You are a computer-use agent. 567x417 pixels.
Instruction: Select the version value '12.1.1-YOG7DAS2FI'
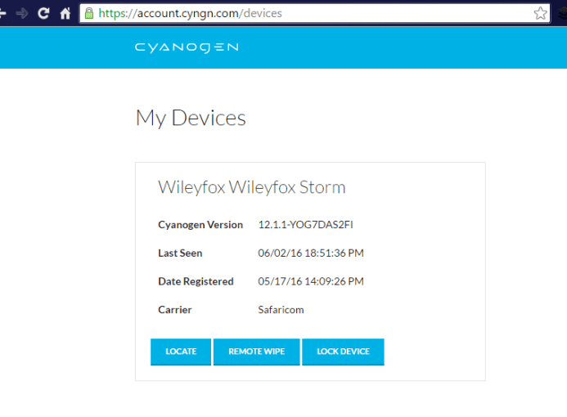pos(305,225)
